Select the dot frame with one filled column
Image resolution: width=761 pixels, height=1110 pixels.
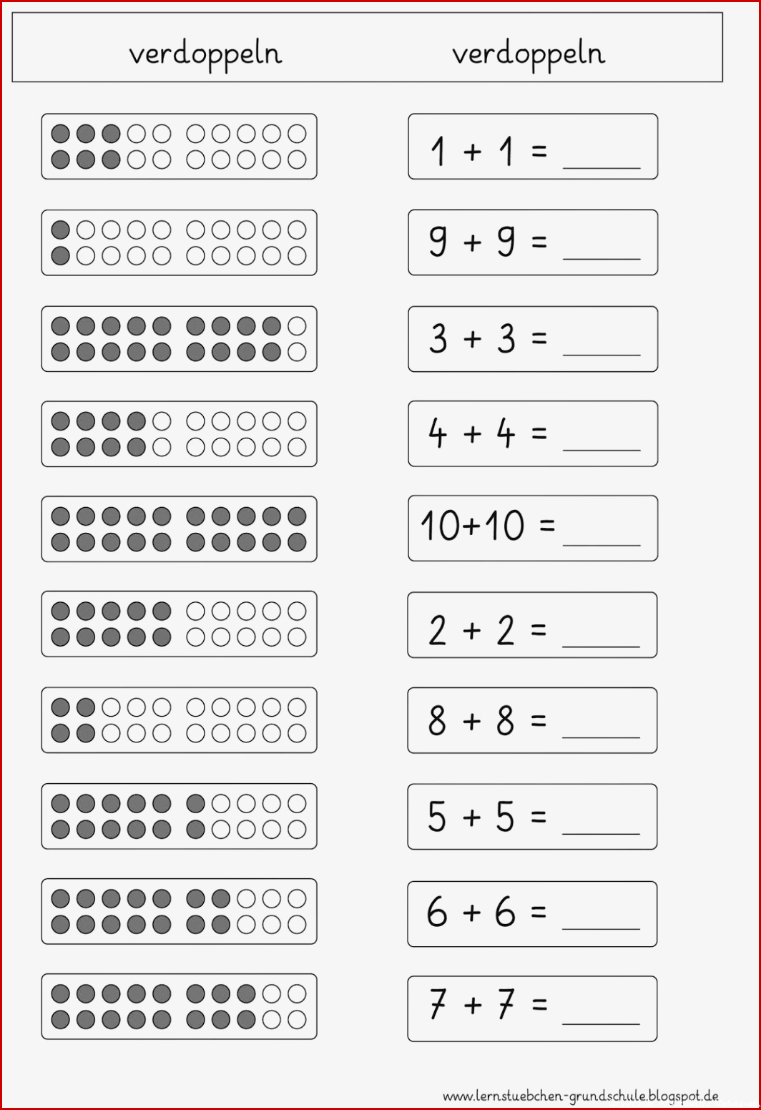tap(179, 242)
